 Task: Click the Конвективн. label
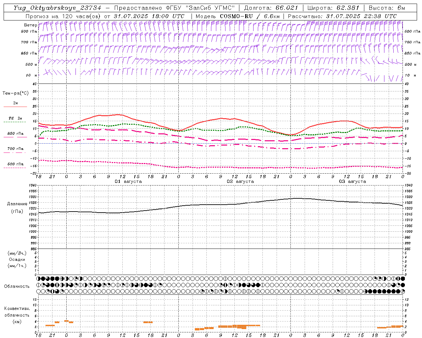click(17, 309)
